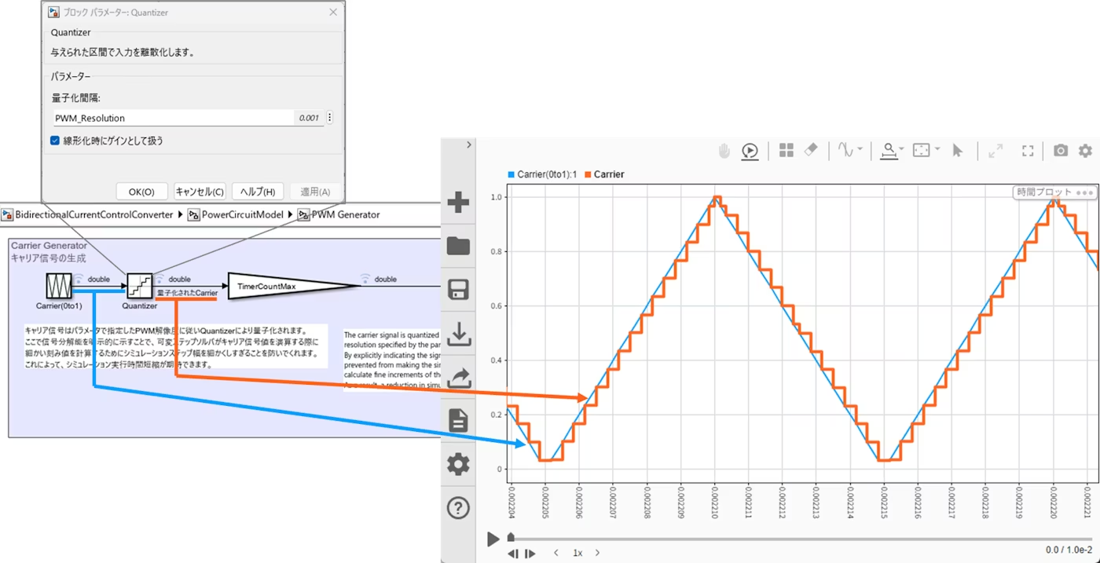The width and height of the screenshot is (1100, 563).
Task: Click the replay animation toolbar icon
Action: 750,151
